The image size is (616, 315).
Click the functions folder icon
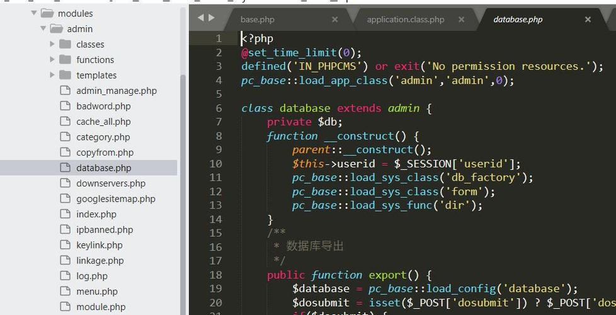(x=66, y=59)
